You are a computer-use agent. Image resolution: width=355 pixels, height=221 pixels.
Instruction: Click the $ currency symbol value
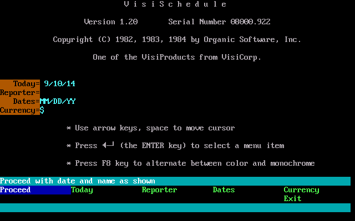42,110
